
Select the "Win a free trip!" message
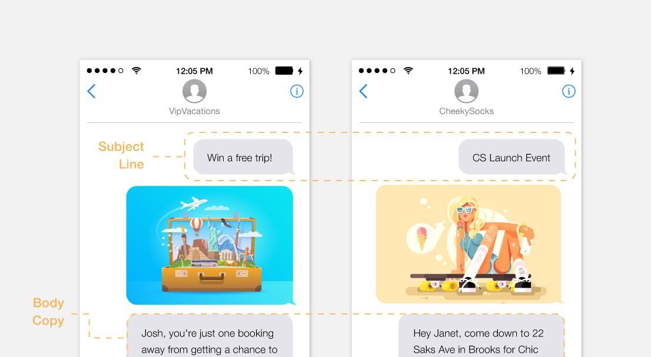point(243,156)
